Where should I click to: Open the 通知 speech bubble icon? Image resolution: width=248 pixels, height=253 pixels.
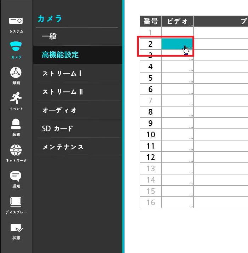click(x=16, y=176)
